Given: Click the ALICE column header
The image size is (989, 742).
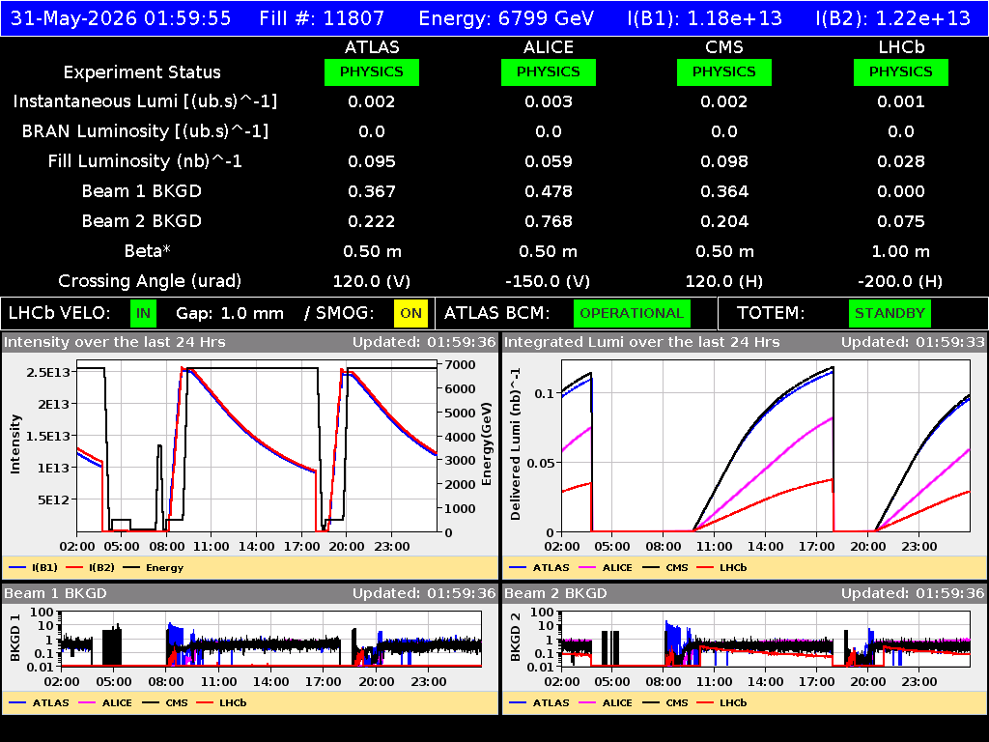Looking at the screenshot, I should [549, 47].
